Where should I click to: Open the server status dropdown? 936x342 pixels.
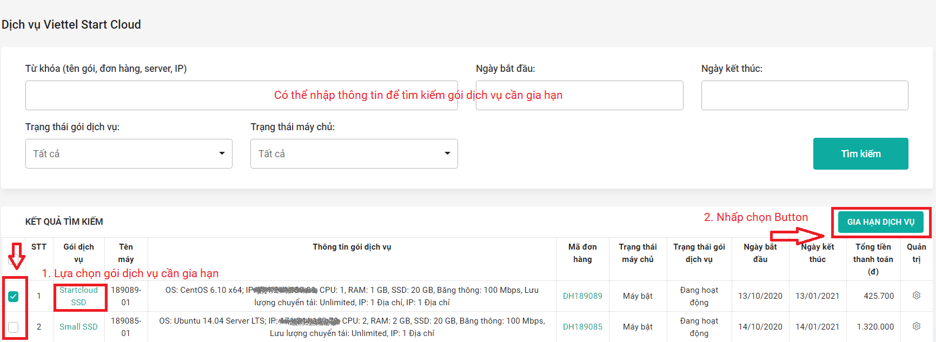pos(354,153)
